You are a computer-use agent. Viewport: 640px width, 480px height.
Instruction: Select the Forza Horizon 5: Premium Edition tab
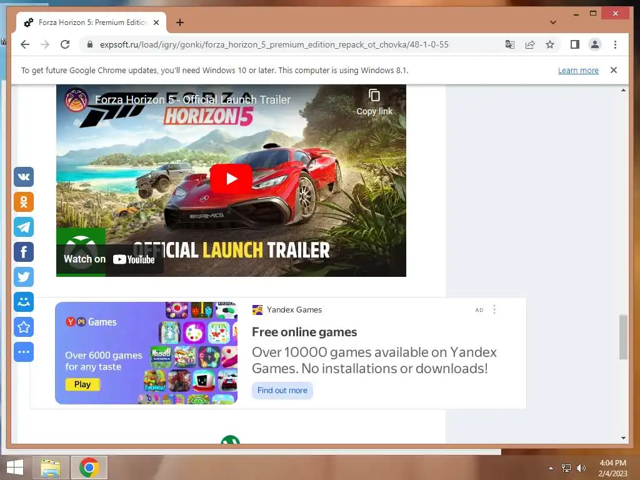[91, 22]
